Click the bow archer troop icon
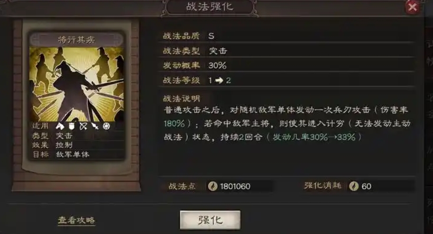 [83, 126]
